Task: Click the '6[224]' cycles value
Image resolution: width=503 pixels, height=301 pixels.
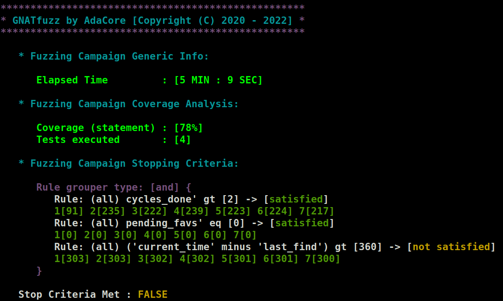Action: click(x=275, y=211)
